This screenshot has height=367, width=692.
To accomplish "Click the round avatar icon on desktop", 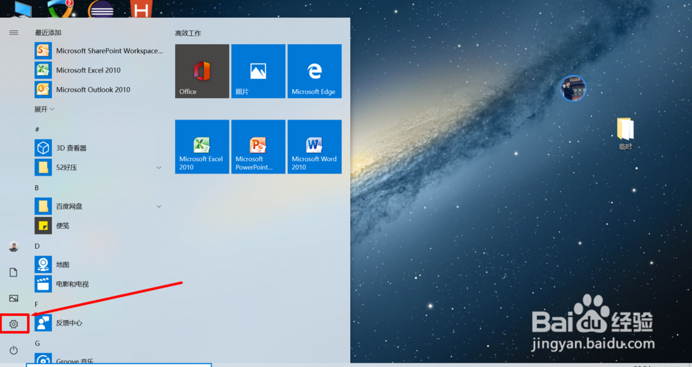I will [x=573, y=88].
